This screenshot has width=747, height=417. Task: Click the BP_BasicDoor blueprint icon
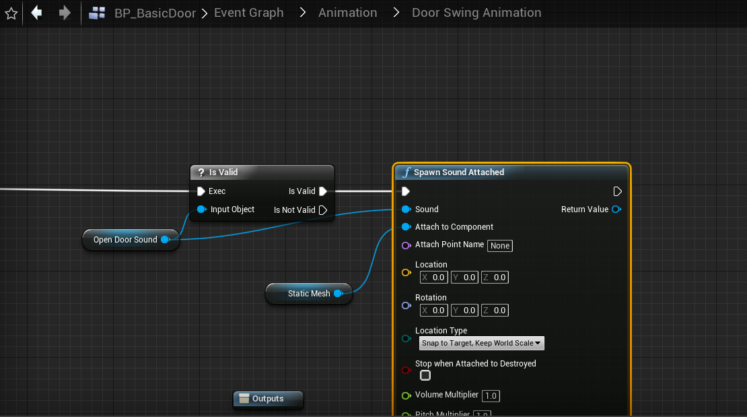tap(97, 13)
